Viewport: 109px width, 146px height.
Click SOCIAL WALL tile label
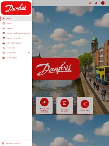[85, 110]
